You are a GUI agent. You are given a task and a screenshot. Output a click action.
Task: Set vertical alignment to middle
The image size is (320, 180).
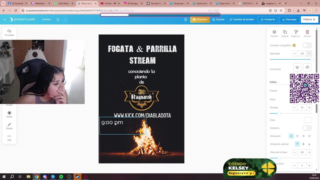point(303,144)
